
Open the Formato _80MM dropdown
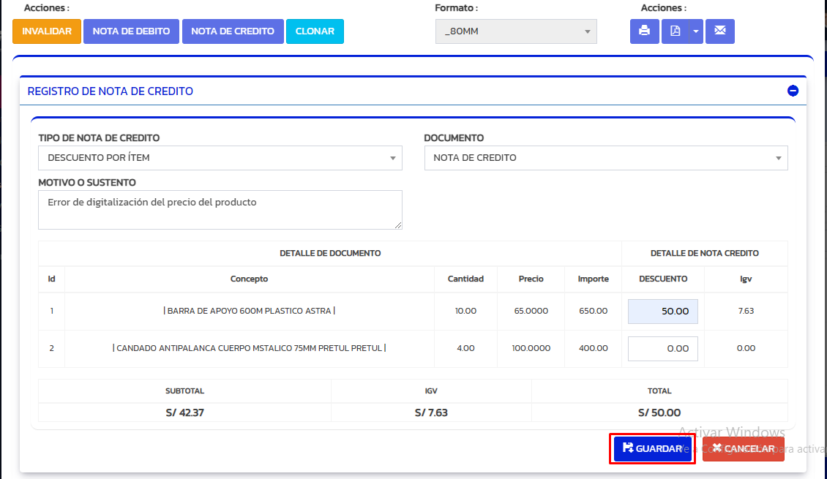tap(516, 31)
